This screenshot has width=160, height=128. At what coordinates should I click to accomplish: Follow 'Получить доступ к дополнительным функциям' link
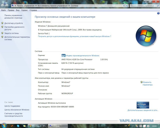click(74, 36)
